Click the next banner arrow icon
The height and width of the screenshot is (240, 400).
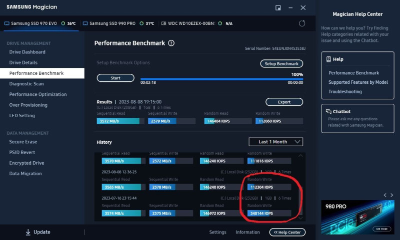tap(392, 195)
